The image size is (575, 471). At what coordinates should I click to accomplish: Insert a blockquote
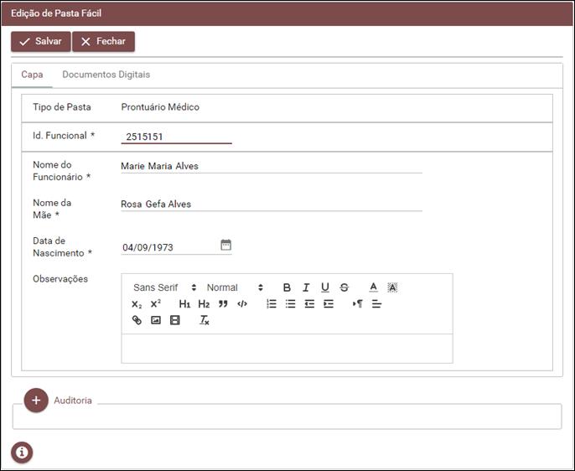coord(223,304)
